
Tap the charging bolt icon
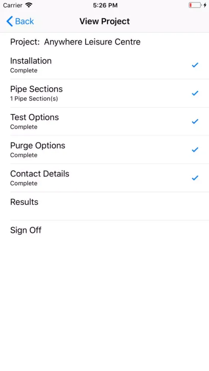pyautogui.click(x=205, y=5)
